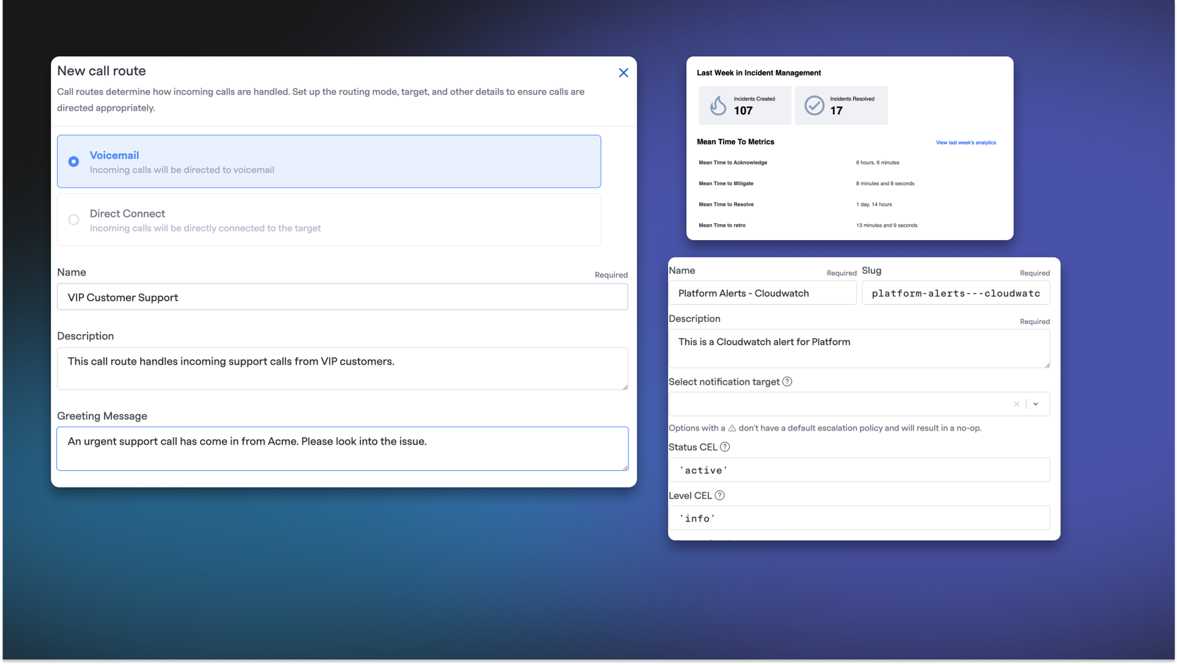Click the Level CEL 'info' field

click(859, 518)
